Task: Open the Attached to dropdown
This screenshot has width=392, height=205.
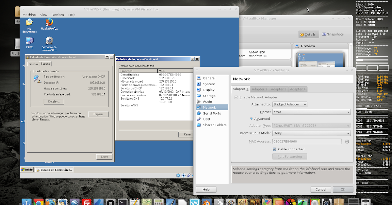Action: point(290,104)
